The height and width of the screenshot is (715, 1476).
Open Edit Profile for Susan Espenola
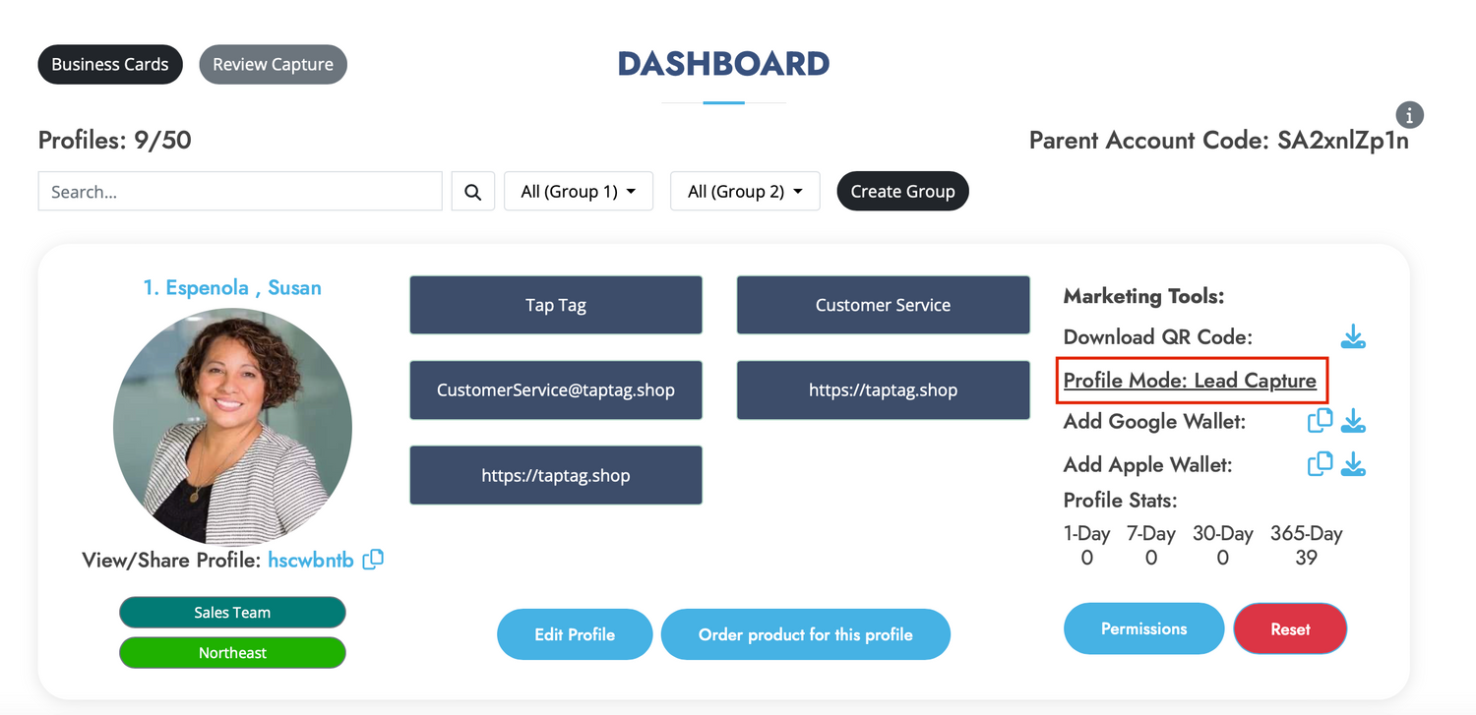575,634
